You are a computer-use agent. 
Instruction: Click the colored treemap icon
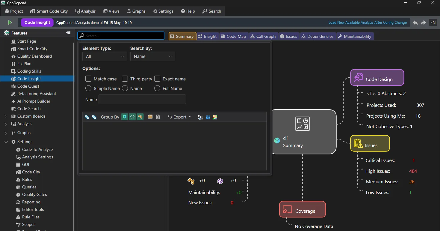[x=215, y=117]
